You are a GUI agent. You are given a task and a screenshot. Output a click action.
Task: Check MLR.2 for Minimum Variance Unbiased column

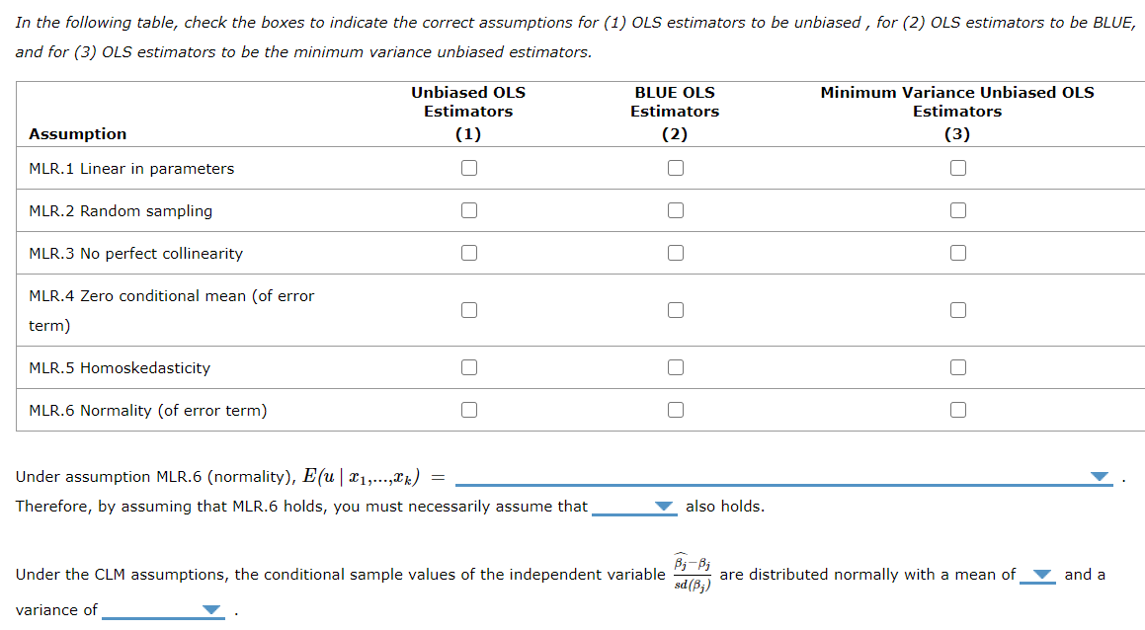957,209
